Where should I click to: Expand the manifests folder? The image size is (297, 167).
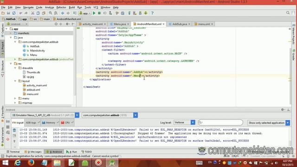(11, 33)
